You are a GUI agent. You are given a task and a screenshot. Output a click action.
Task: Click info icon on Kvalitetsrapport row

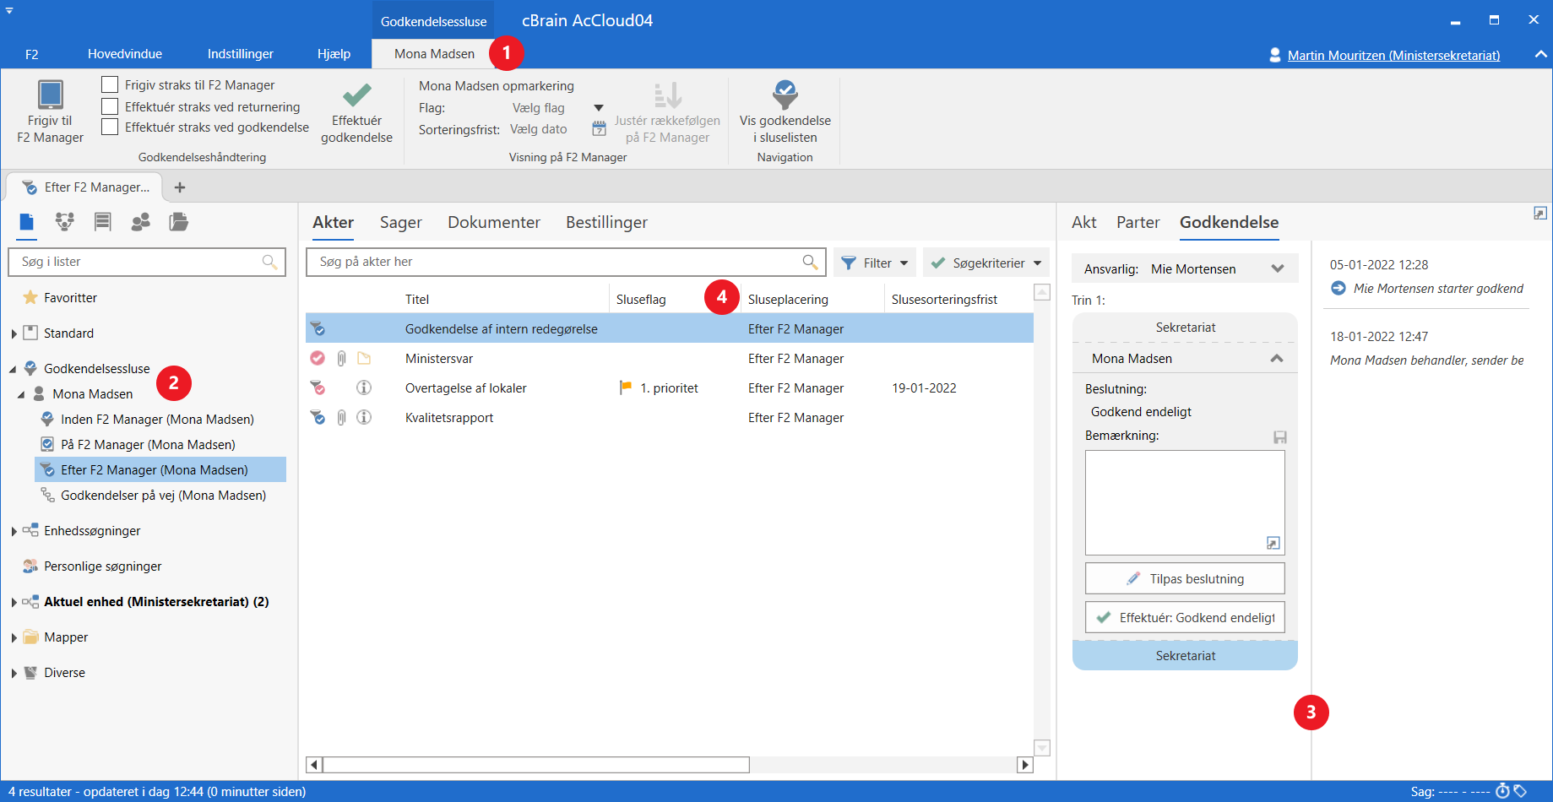[364, 418]
